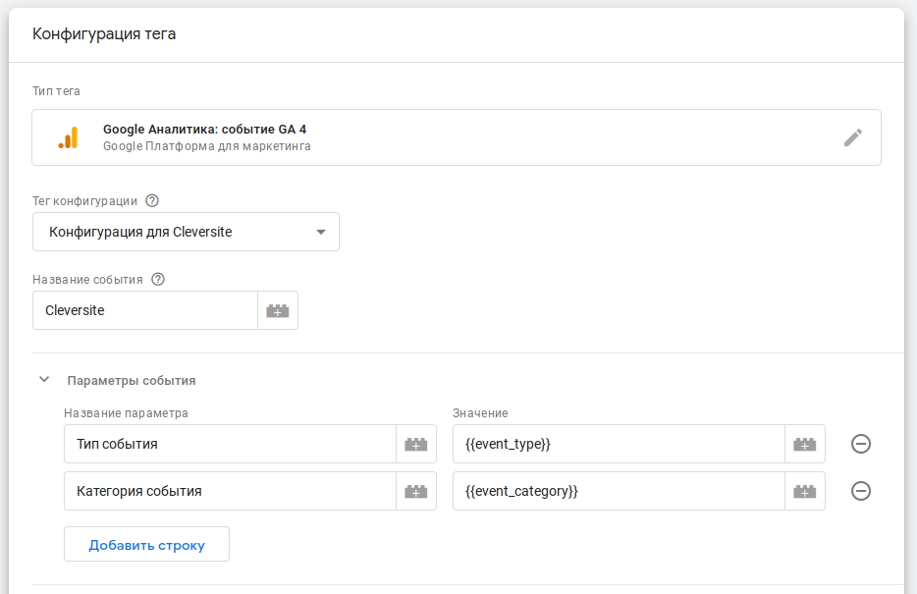
Task: Click into the Тип события parameter name field
Action: tap(230, 444)
